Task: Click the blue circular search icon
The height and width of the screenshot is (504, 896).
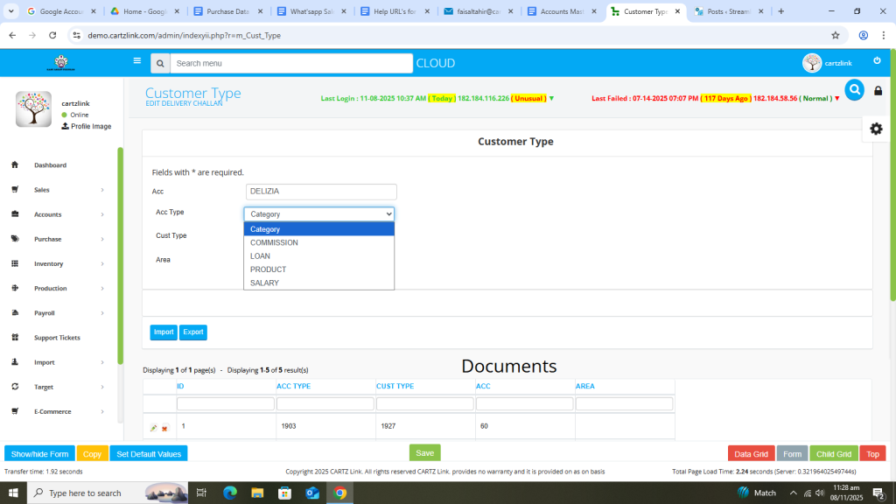Action: pos(854,89)
